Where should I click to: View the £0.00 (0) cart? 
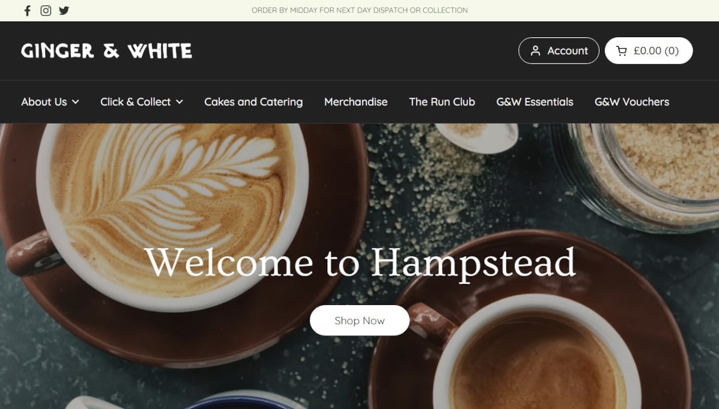(649, 51)
